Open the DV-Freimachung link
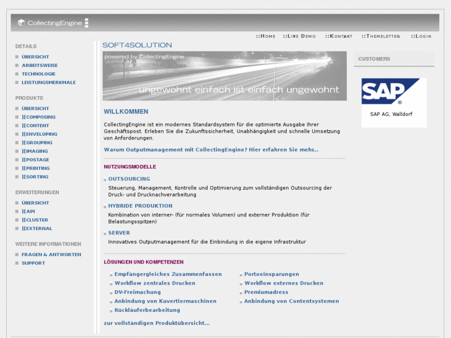This screenshot has height=338, width=451. tap(138, 292)
